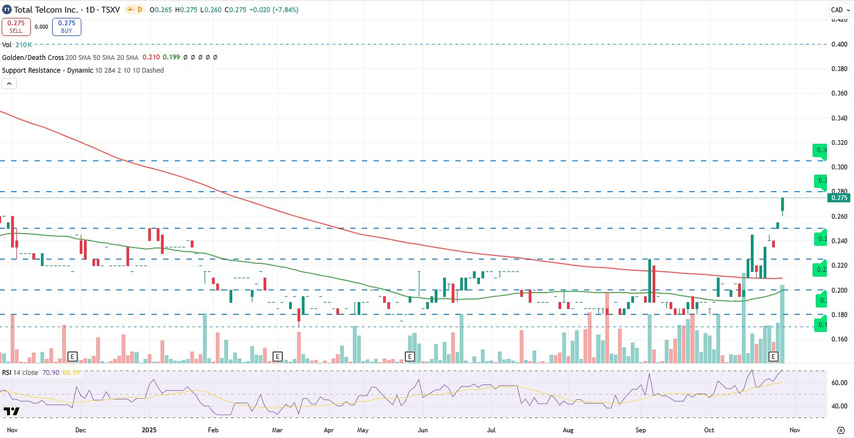Open symbol search via Total Telcom Inc. title
This screenshot has height=438, width=854.
[x=45, y=9]
